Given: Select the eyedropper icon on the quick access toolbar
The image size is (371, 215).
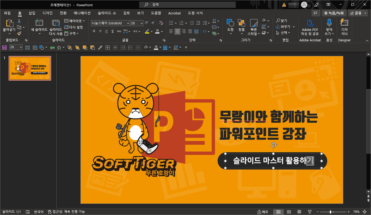Looking at the screenshot, I should tap(100, 47).
